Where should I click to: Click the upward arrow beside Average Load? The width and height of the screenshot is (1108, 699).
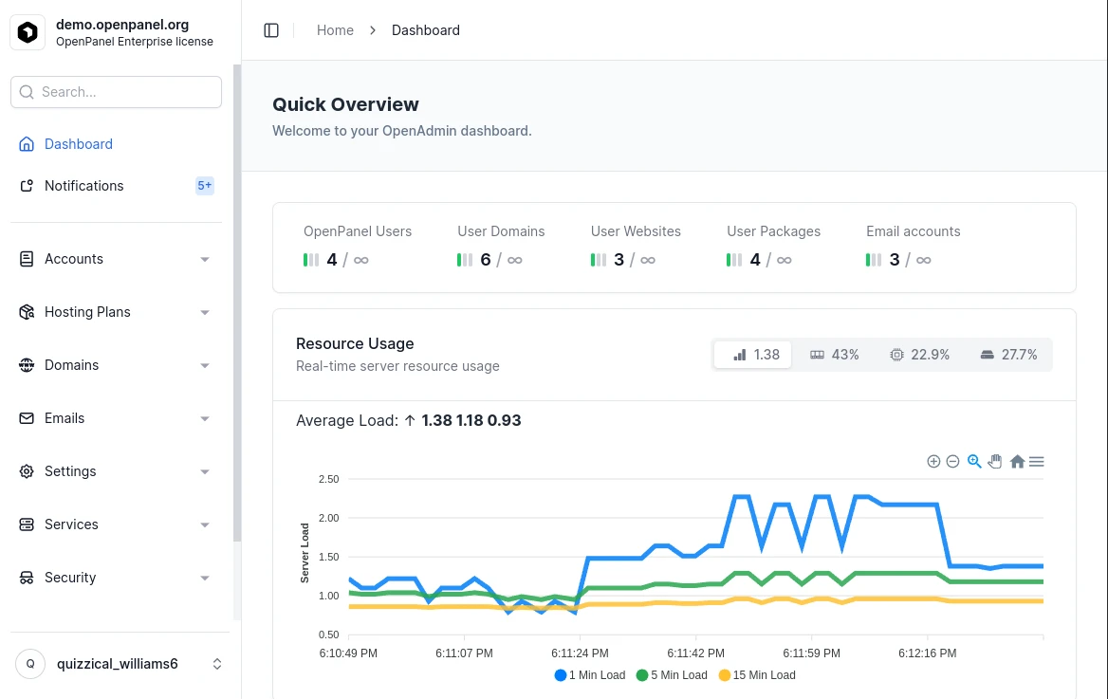[x=410, y=420]
